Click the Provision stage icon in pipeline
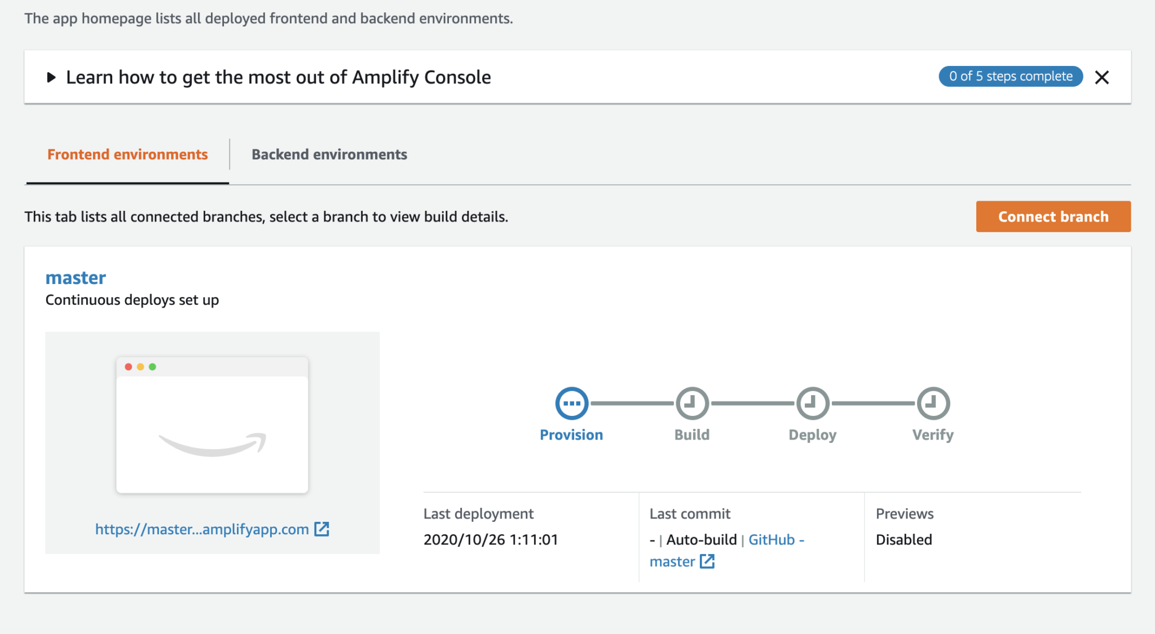The width and height of the screenshot is (1155, 634). (571, 403)
